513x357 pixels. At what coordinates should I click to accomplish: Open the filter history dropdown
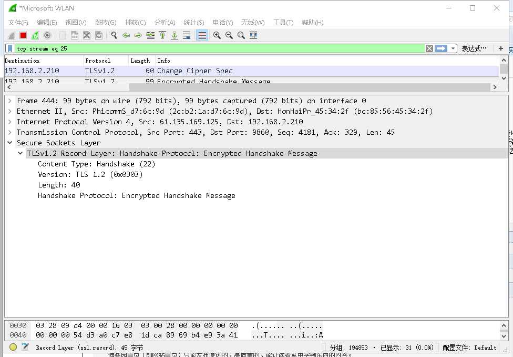click(453, 49)
